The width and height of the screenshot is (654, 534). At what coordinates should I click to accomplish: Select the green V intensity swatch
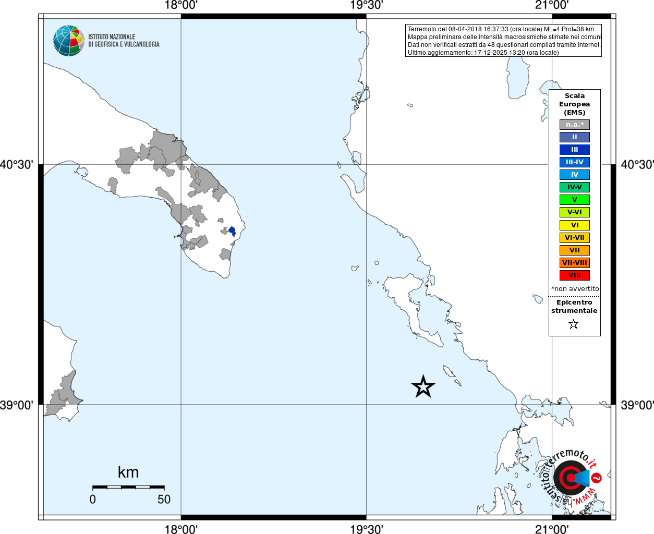click(575, 200)
